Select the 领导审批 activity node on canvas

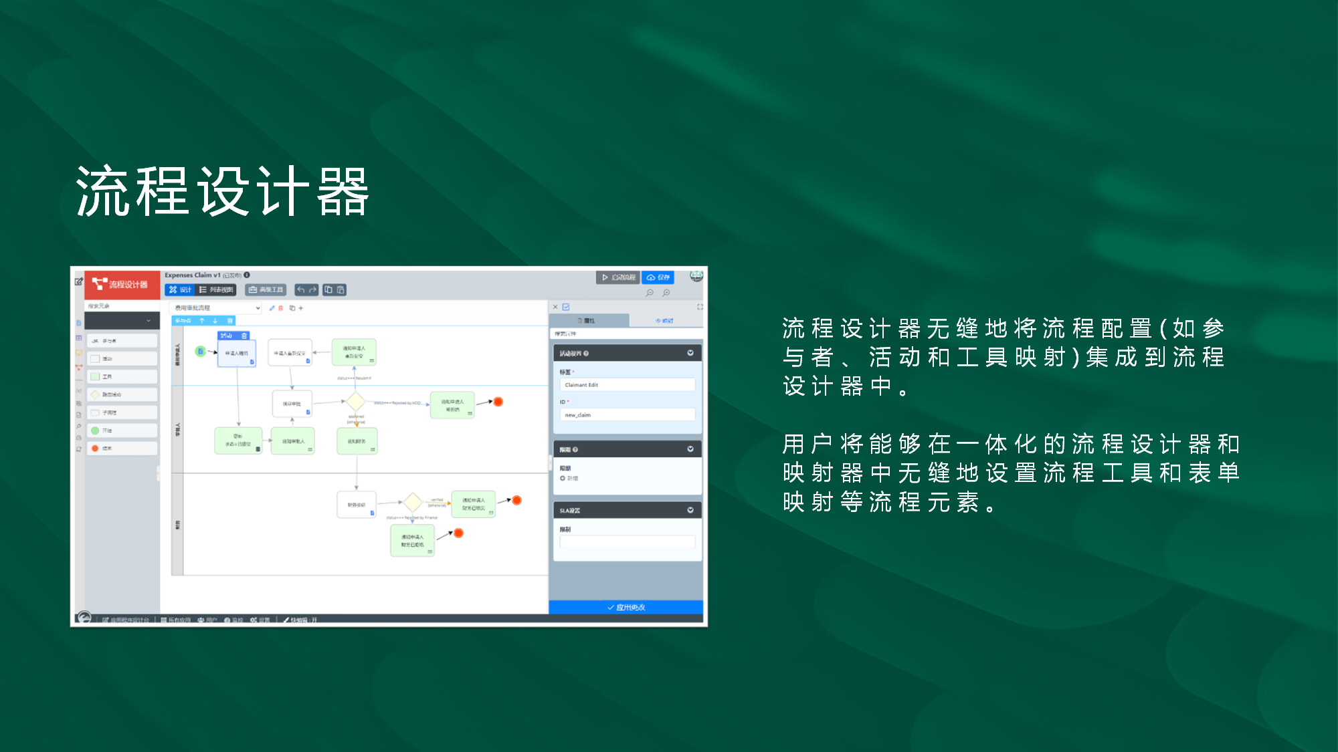point(292,404)
